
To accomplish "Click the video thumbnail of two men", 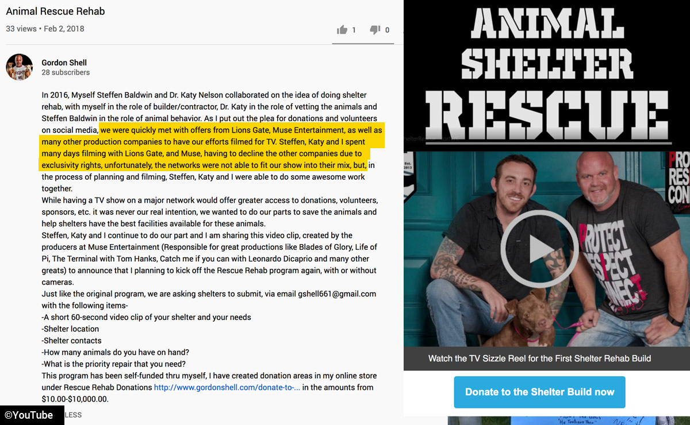I will pos(547,249).
